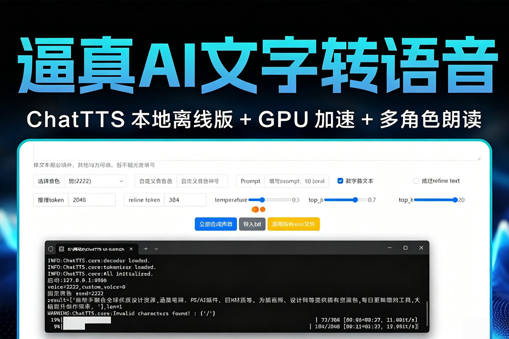Click the 127.0.0.1:9966 address line in terminal
The height and width of the screenshot is (339, 509).
pos(77,280)
